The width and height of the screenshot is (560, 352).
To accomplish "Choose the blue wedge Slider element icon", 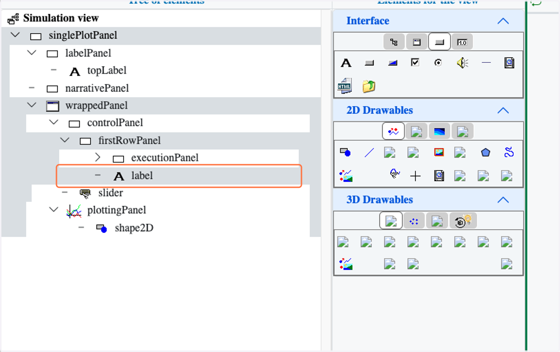I will pos(392,63).
